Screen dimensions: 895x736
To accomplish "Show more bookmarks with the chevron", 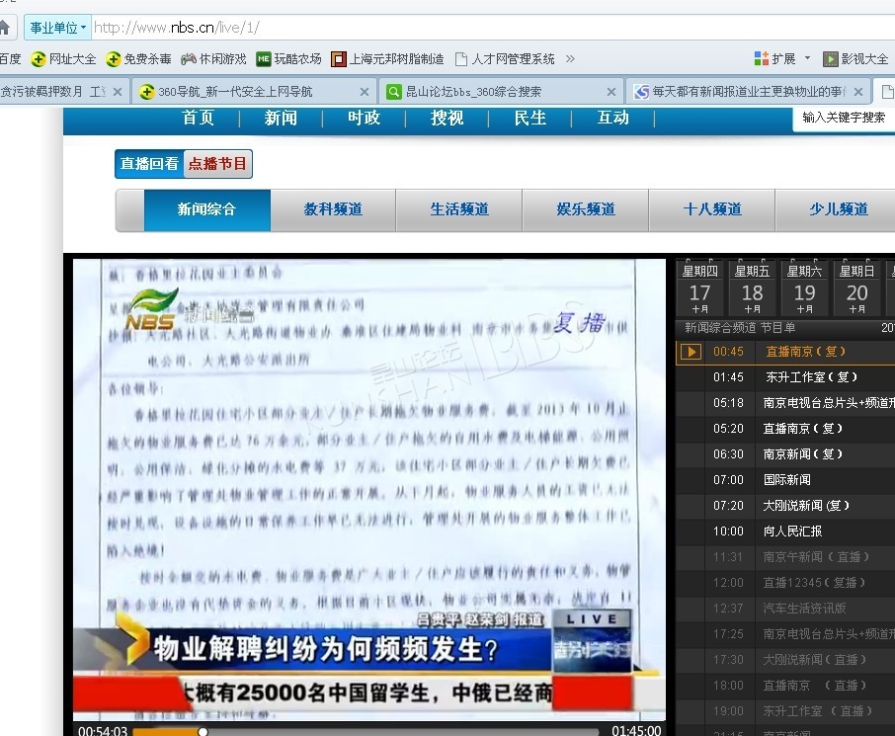I will coord(570,59).
